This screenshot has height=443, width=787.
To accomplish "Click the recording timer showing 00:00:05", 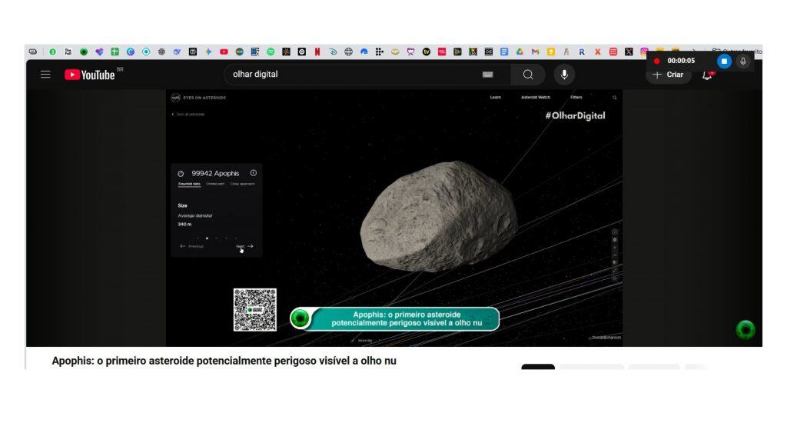I will (x=681, y=61).
